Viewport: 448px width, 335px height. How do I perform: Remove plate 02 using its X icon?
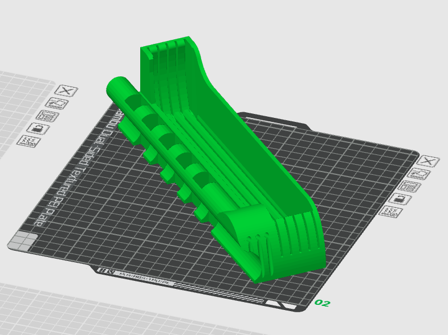[427, 162]
